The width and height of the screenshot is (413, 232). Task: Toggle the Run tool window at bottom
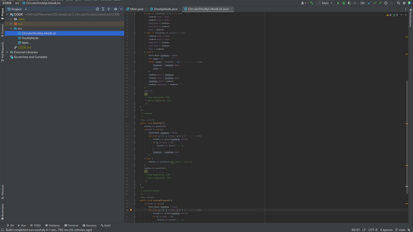click(22, 225)
